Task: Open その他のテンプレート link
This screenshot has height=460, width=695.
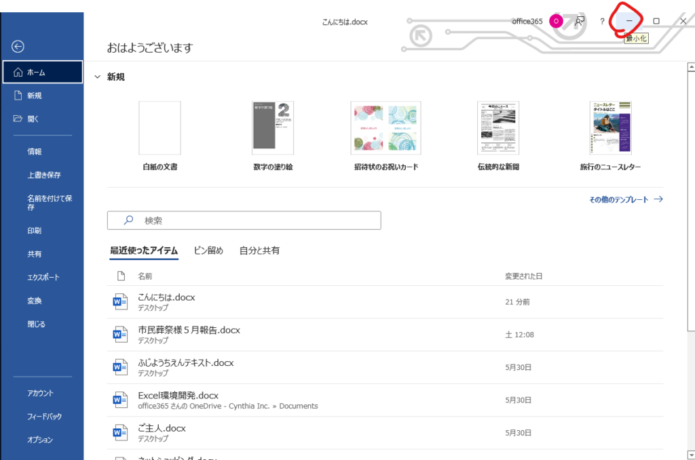Action: 625,200
